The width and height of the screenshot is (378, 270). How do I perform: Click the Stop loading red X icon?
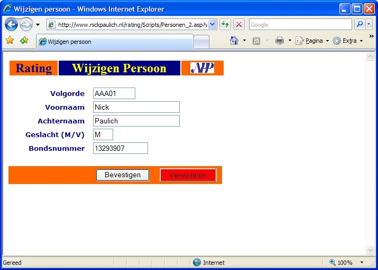point(239,25)
